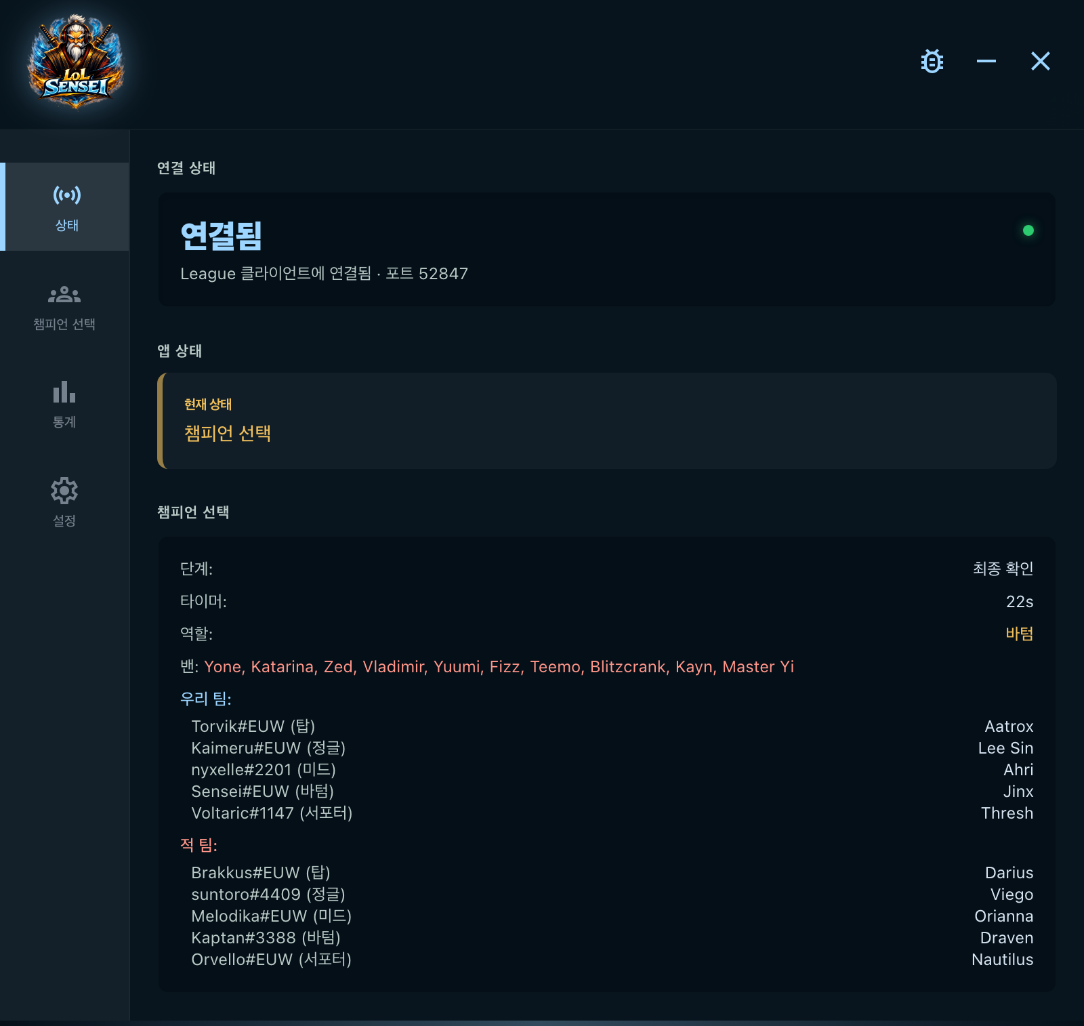Select player nyxelle#2201 (미드)

click(x=264, y=770)
